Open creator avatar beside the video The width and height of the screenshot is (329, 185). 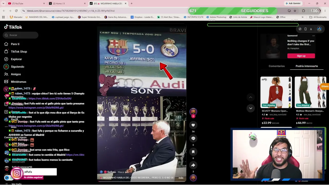[193, 112]
